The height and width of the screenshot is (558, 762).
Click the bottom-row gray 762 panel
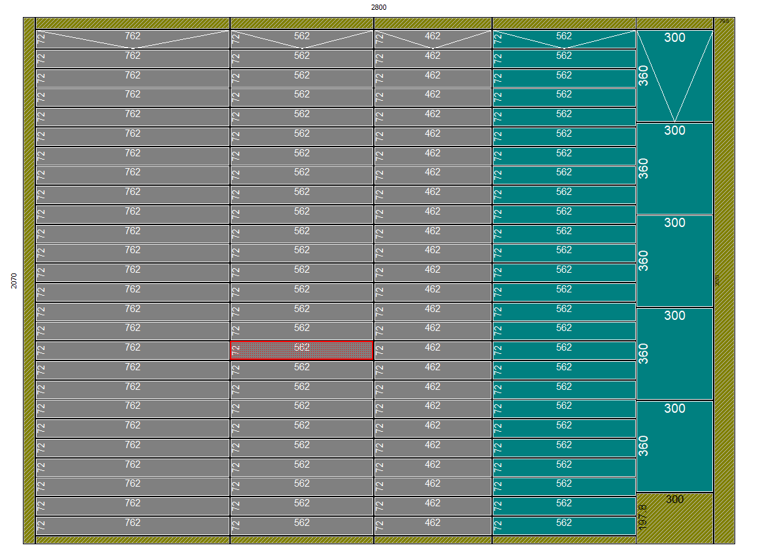tap(133, 526)
